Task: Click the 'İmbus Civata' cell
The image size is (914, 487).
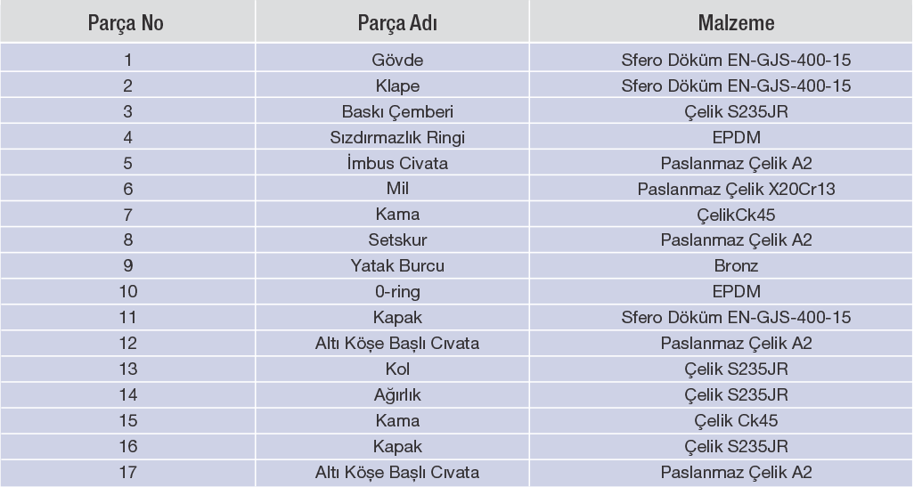Action: [x=396, y=164]
